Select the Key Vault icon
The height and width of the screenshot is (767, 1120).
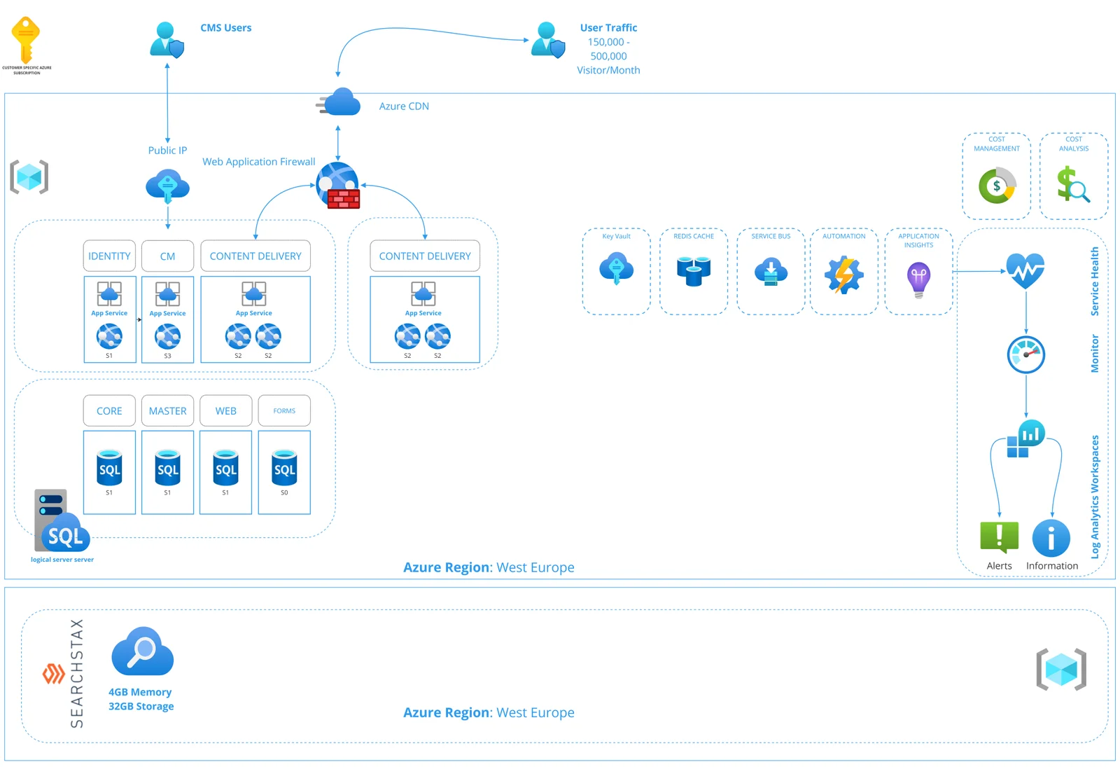point(616,269)
